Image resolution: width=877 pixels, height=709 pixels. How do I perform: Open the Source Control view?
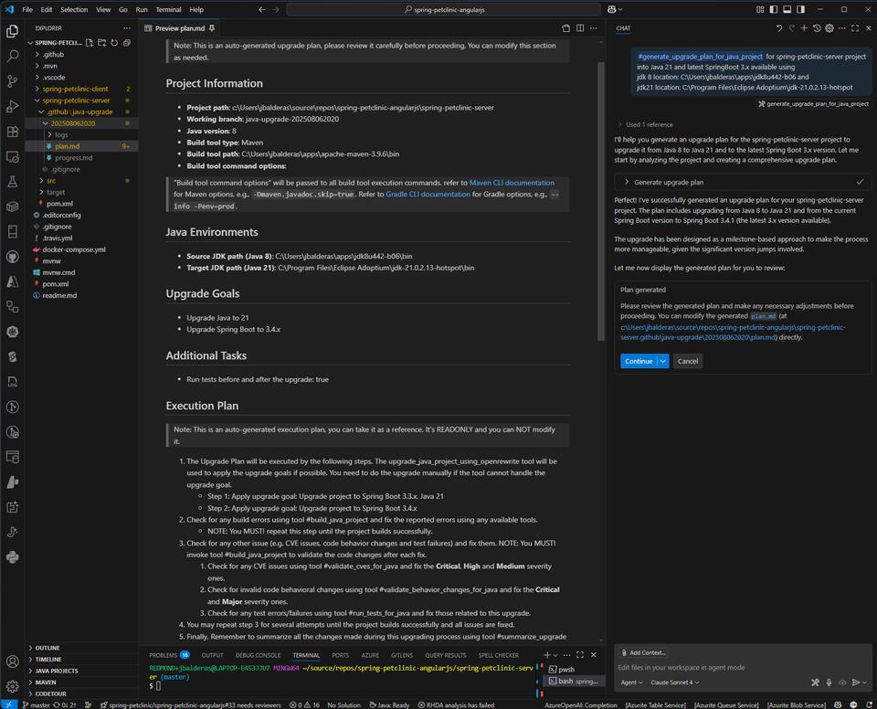12,81
